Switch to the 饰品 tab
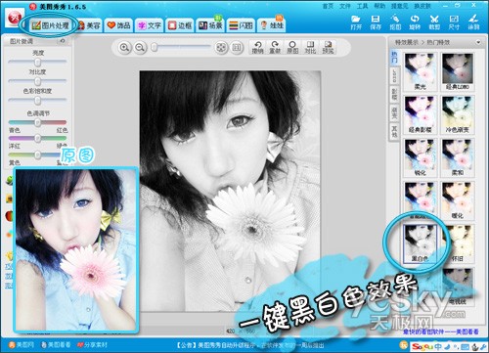This screenshot has height=353, width=489. 119,25
